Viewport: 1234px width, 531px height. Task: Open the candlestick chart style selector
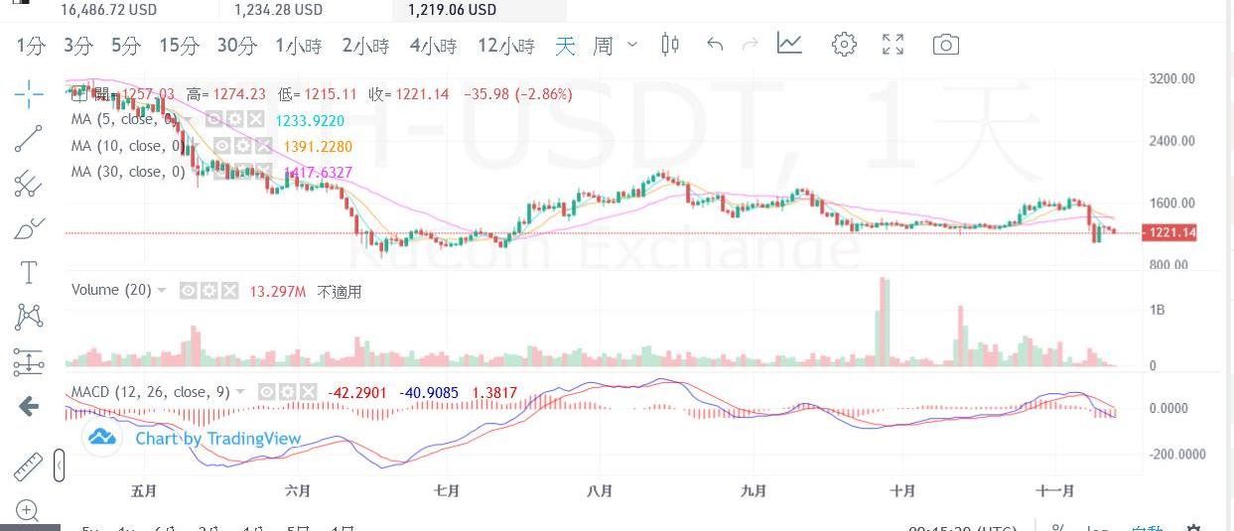click(670, 45)
